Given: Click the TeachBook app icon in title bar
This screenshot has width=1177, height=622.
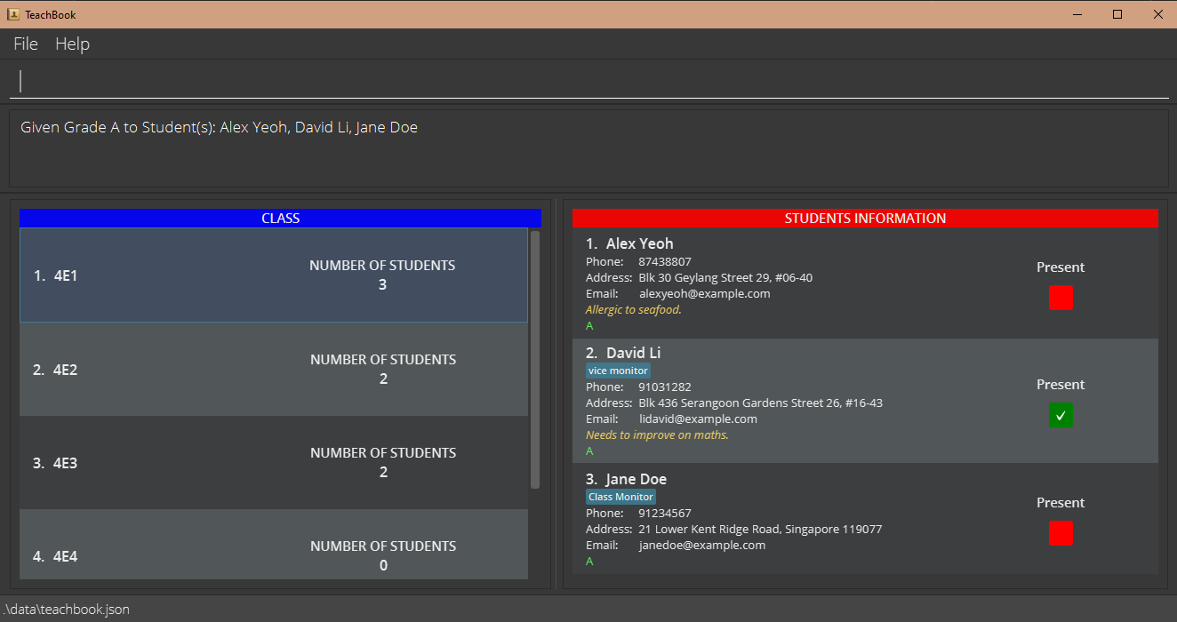Looking at the screenshot, I should tap(13, 14).
